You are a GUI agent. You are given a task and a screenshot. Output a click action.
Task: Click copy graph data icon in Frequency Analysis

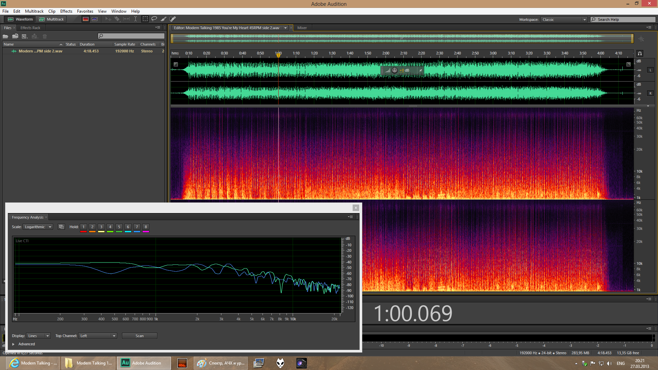pos(61,227)
